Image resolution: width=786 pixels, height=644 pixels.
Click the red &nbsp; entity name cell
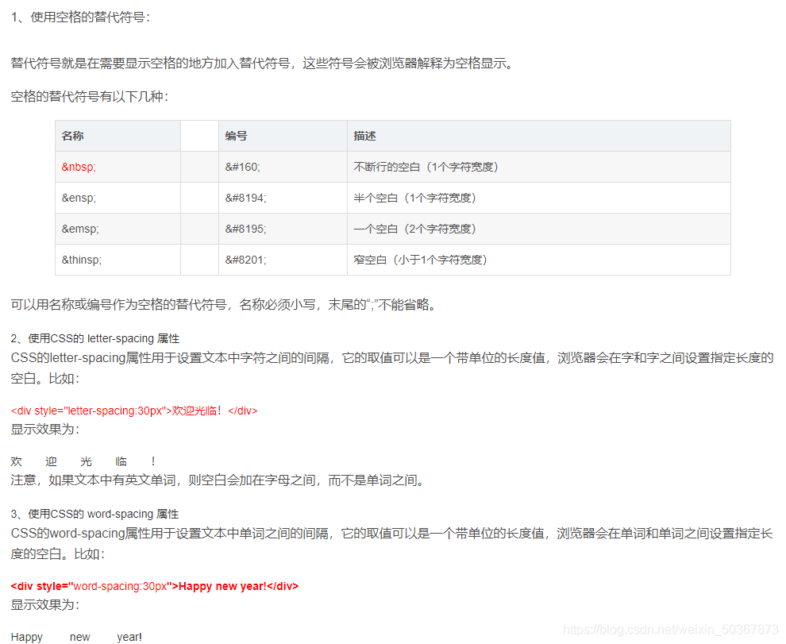pos(79,167)
